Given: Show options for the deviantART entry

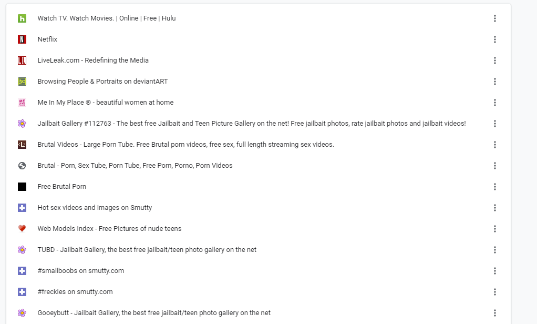Looking at the screenshot, I should click(495, 82).
